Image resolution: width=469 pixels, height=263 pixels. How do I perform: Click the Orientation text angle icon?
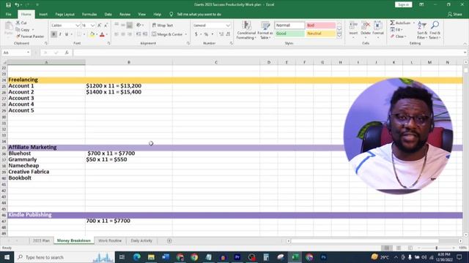coord(139,26)
